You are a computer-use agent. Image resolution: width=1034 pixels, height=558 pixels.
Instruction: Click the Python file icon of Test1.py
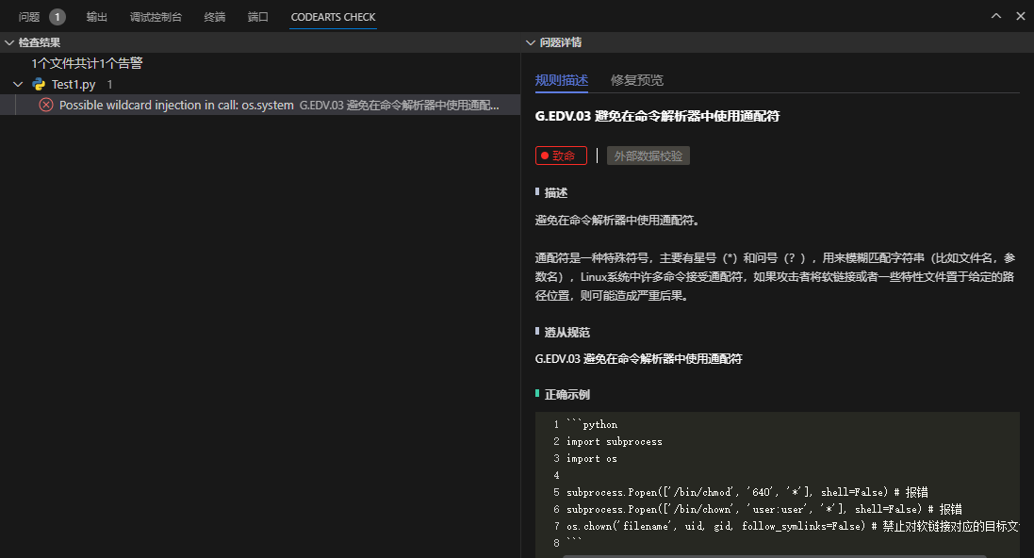[x=39, y=85]
